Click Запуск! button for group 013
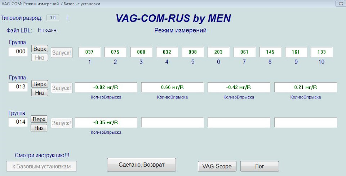The image size is (346, 176). coord(62,88)
